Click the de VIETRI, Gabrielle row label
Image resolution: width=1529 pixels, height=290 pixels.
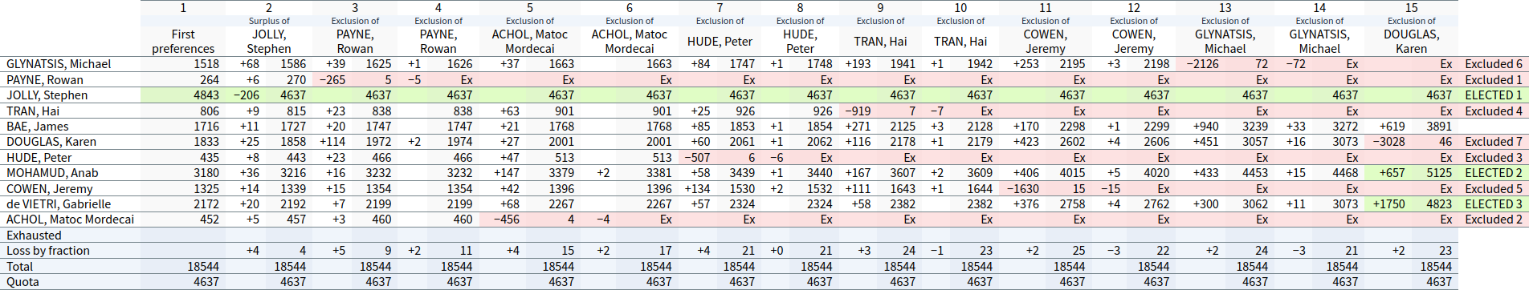tap(59, 204)
